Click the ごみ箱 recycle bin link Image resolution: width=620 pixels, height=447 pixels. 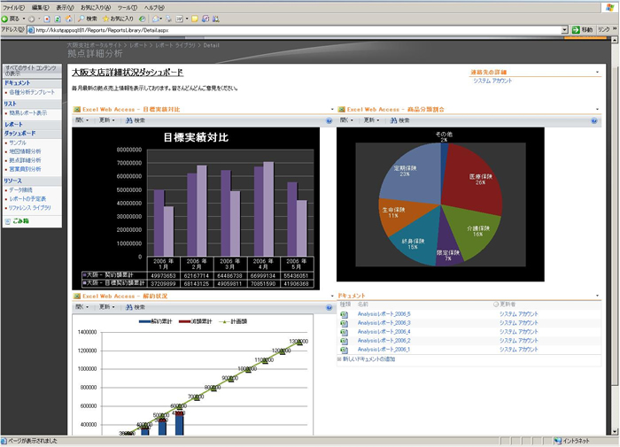click(18, 220)
